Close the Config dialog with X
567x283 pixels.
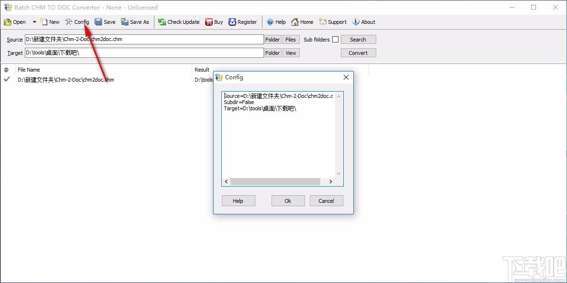(346, 77)
